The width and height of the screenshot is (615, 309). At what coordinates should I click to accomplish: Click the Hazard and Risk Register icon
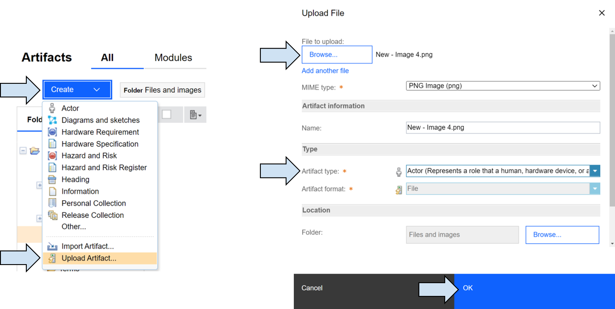(x=52, y=168)
